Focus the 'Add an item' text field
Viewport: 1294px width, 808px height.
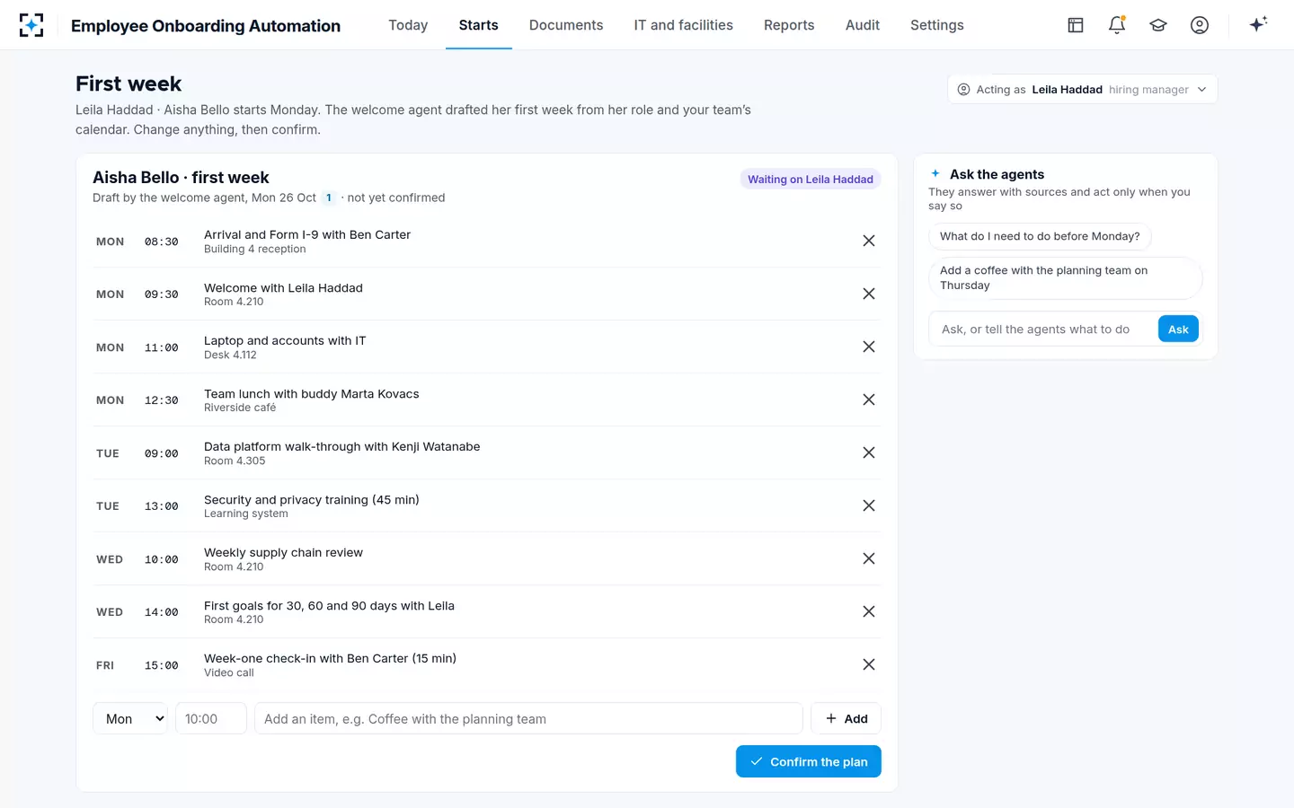pyautogui.click(x=528, y=718)
